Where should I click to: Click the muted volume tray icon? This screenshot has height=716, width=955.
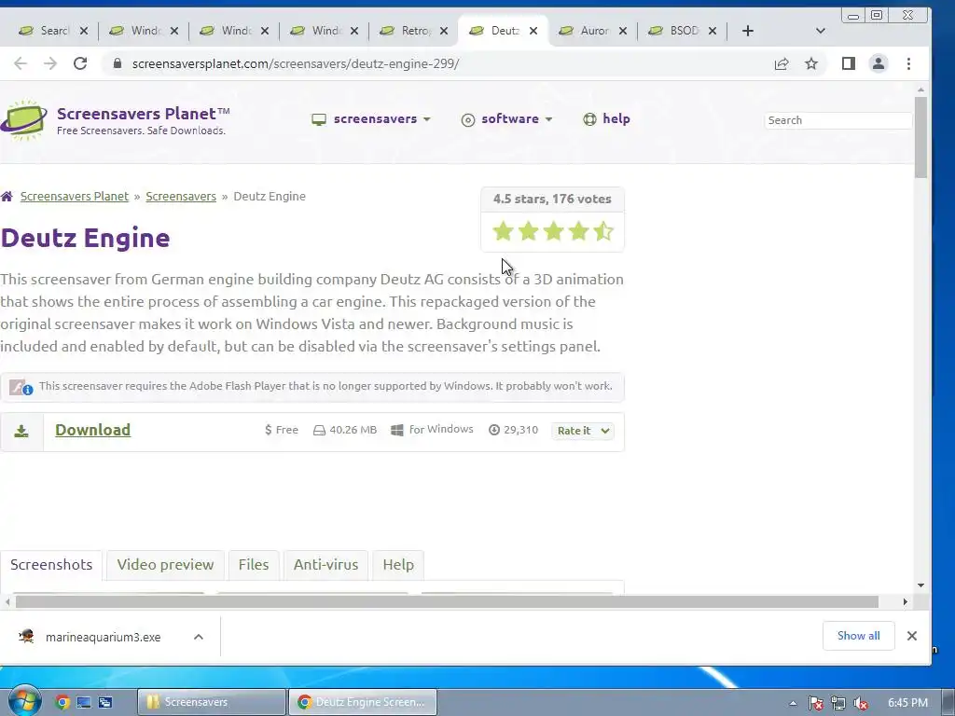861,704
